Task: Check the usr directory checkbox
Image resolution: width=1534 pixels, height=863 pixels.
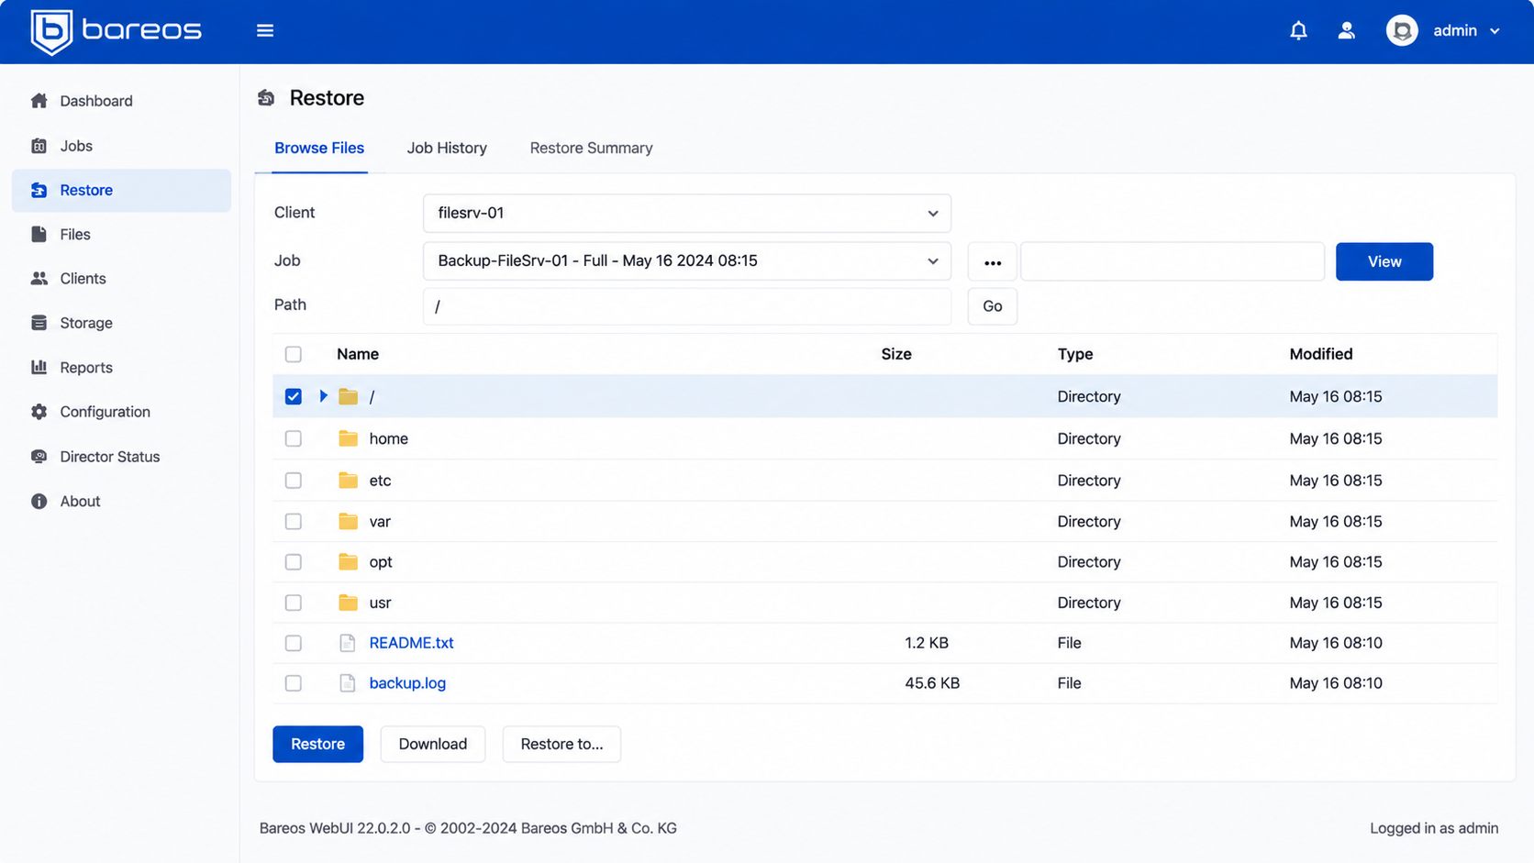Action: pos(294,603)
